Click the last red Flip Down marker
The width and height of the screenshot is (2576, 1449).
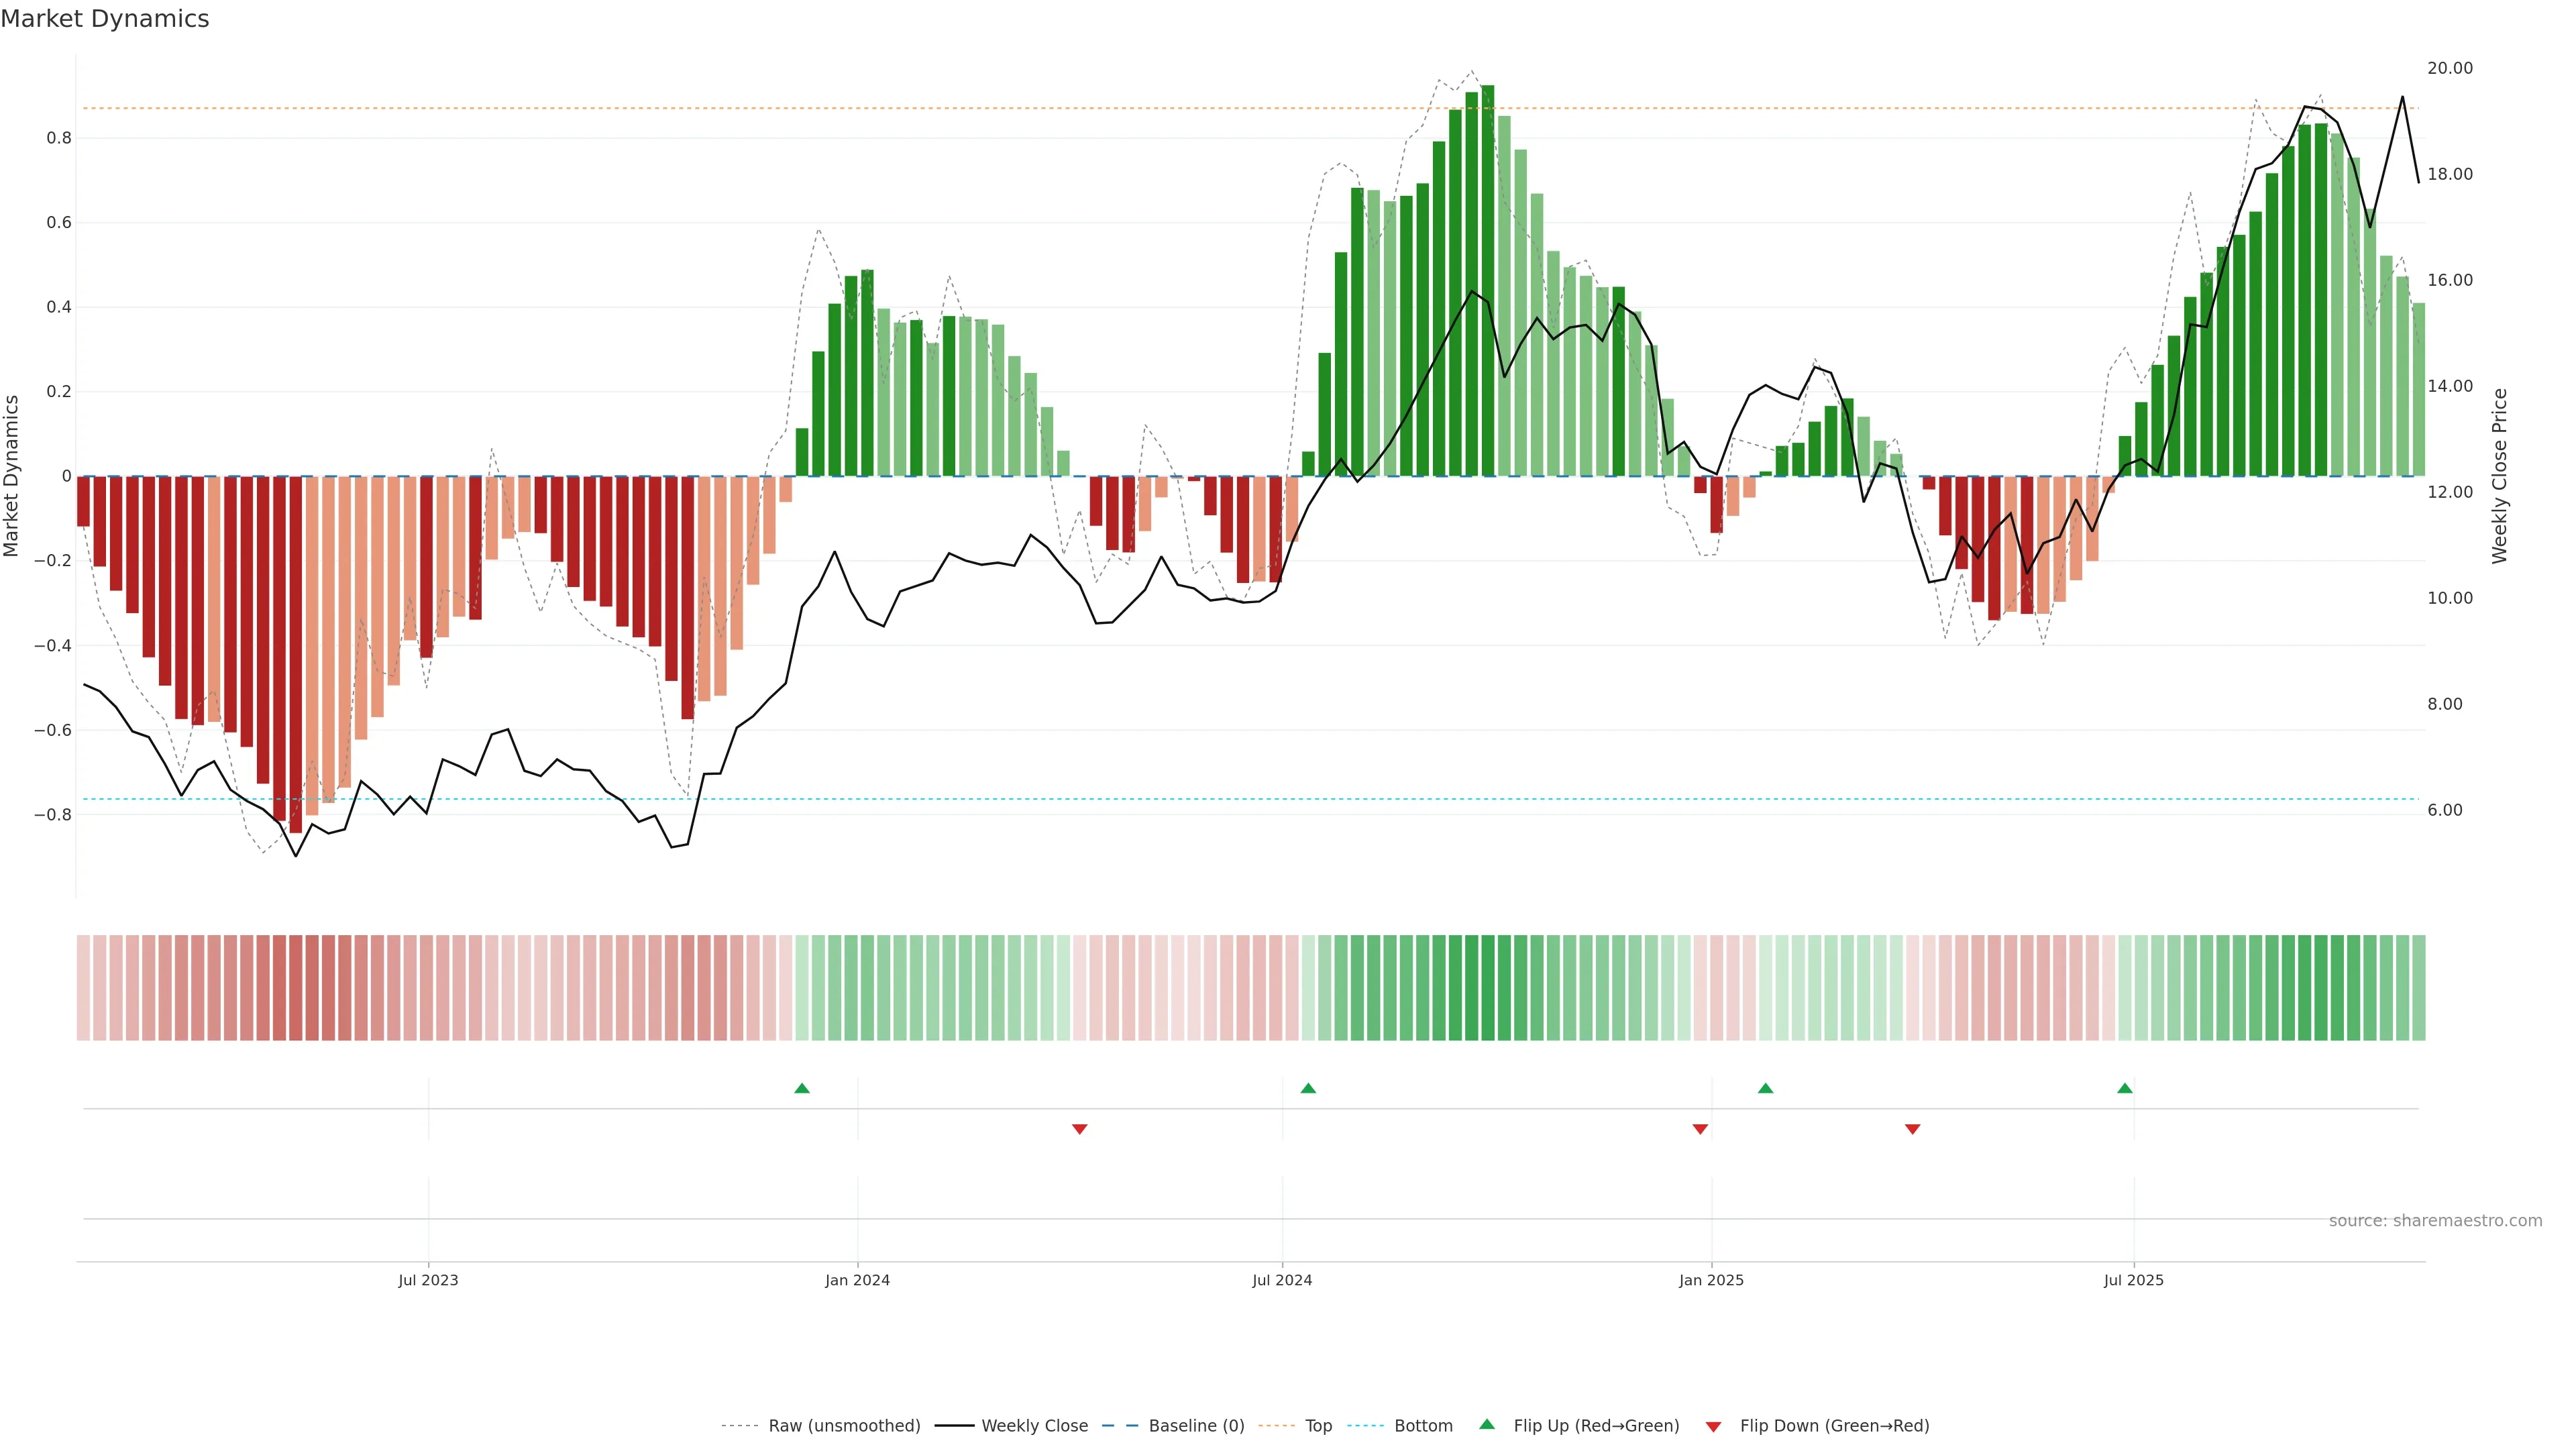pyautogui.click(x=1913, y=1129)
